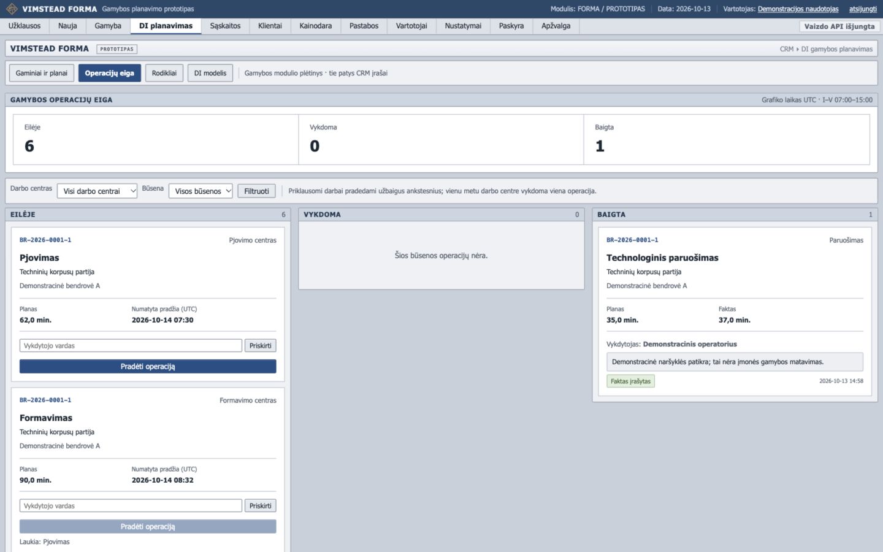Focus Vykdytojo vardas field in Formavimas card
This screenshot has width=883, height=552.
pyautogui.click(x=131, y=506)
